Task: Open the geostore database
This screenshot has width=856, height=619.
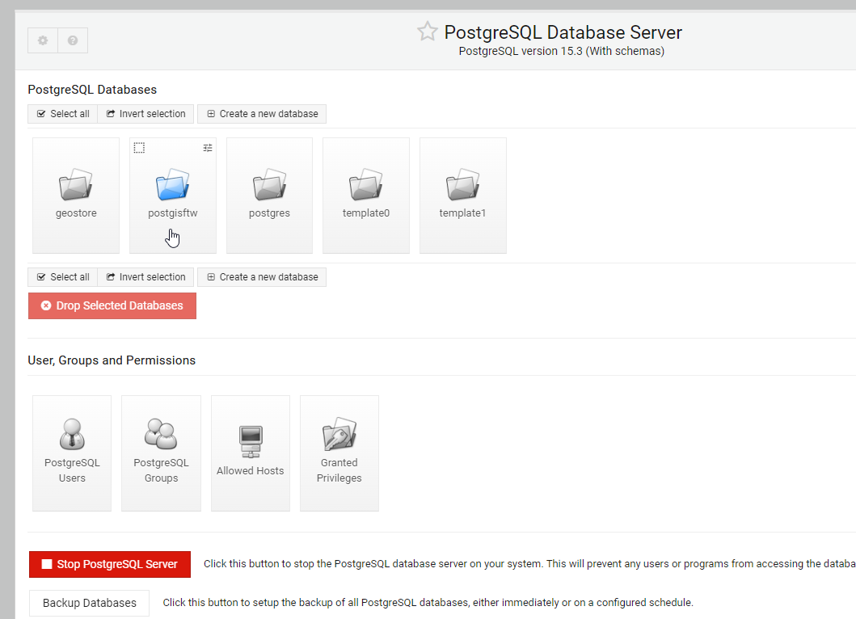Action: [75, 194]
